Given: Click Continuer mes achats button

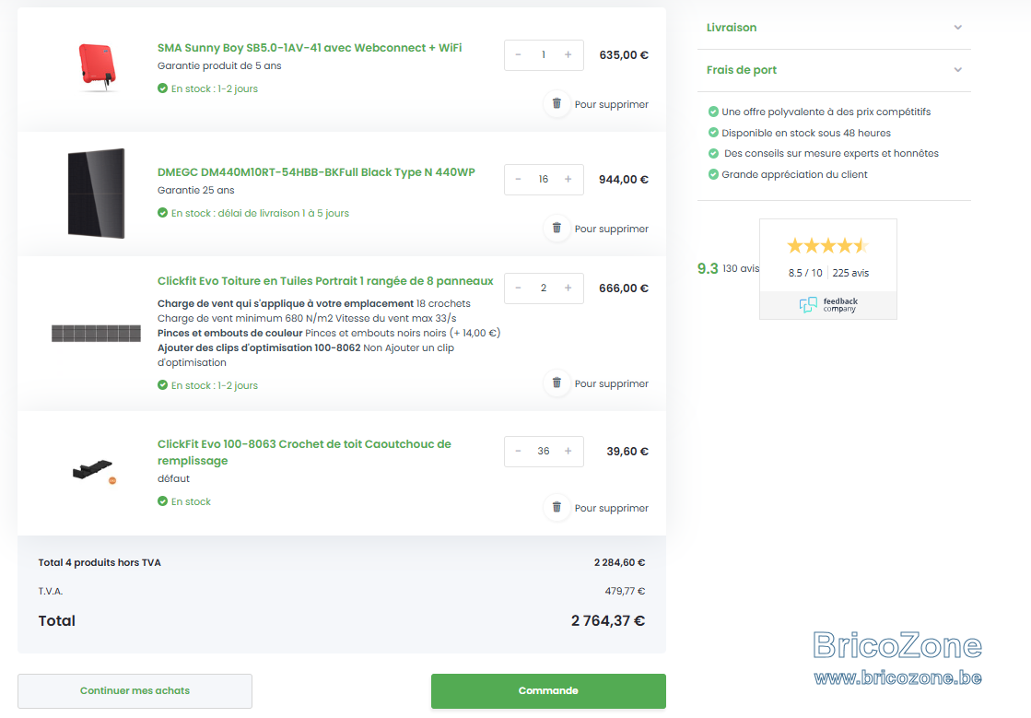Looking at the screenshot, I should [135, 690].
